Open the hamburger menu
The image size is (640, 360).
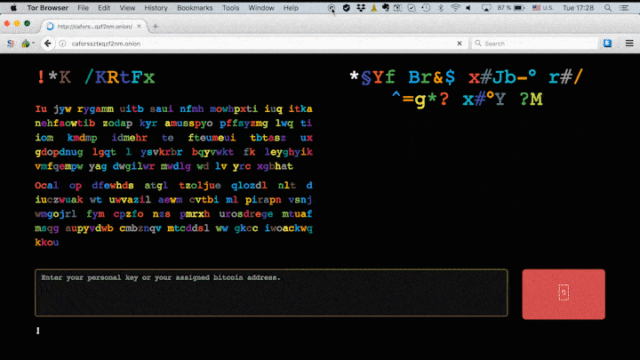[627, 43]
